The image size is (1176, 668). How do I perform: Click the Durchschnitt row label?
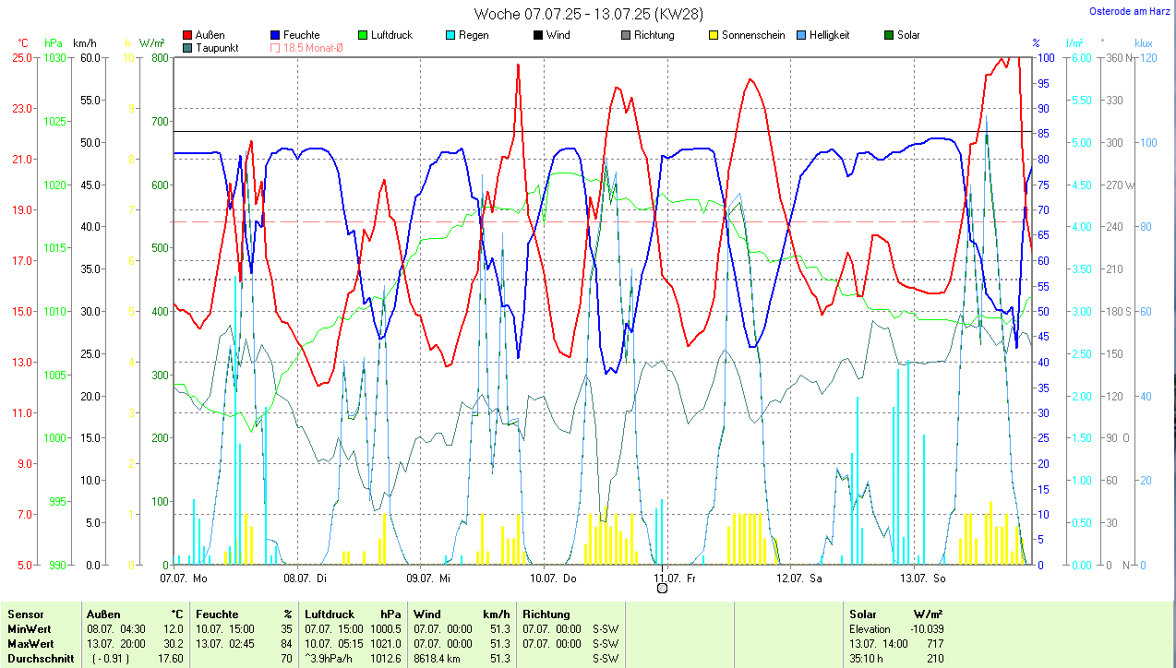(x=40, y=659)
